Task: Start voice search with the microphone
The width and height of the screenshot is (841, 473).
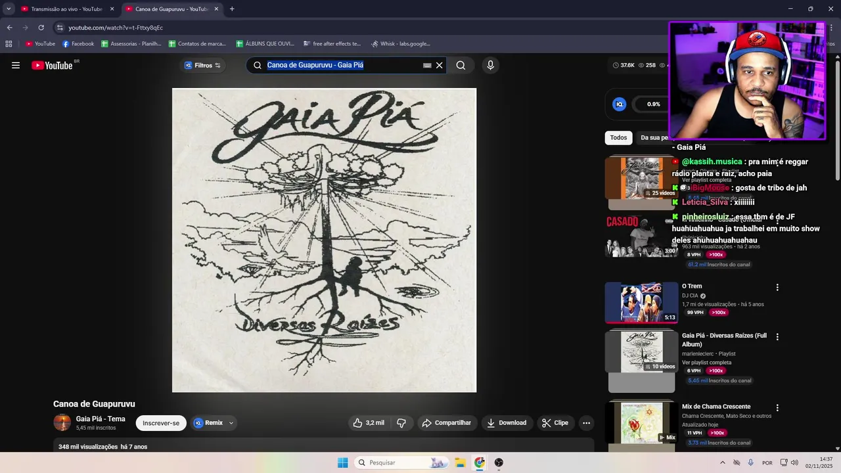Action: [x=490, y=65]
